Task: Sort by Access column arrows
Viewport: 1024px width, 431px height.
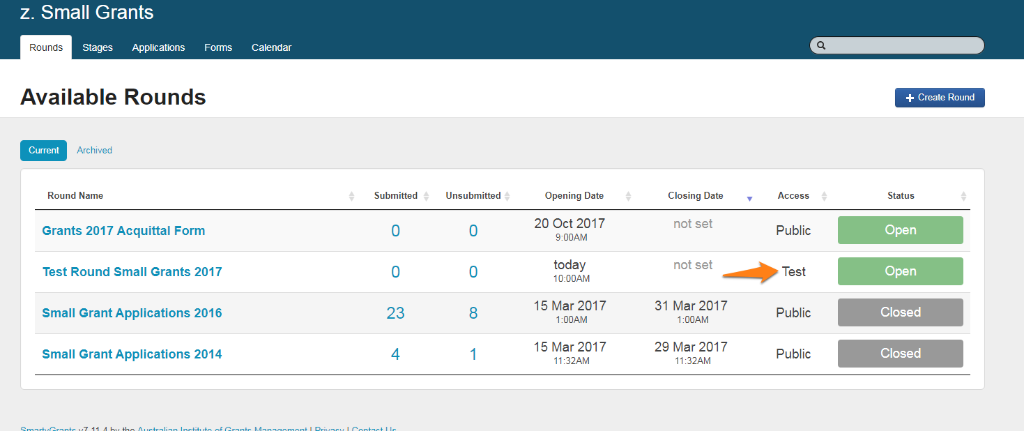Action: click(x=824, y=196)
